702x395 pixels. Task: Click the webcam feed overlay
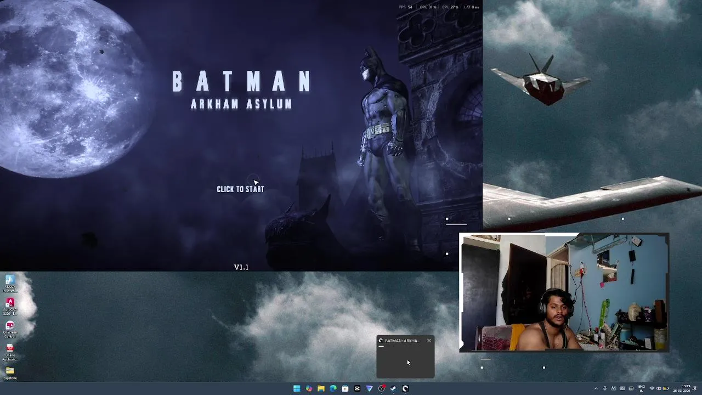(x=564, y=292)
